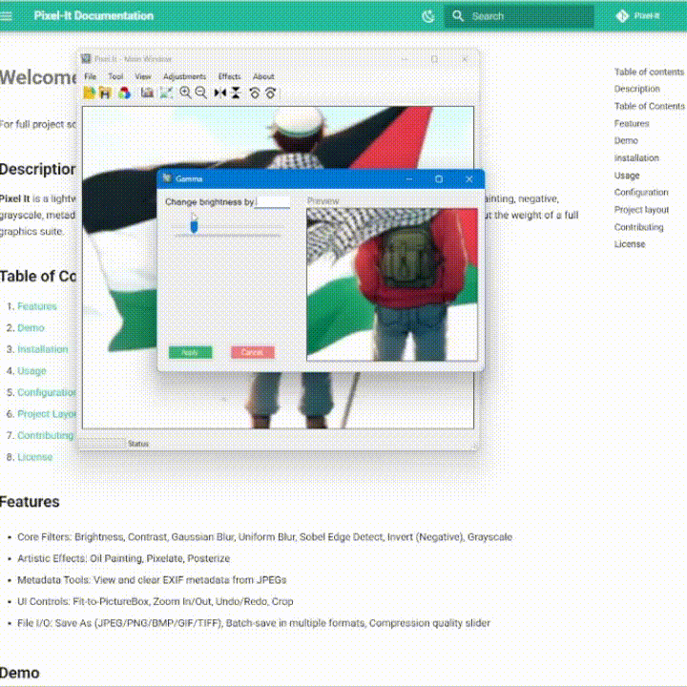Select Features in right sidebar
This screenshot has height=687, width=687.
click(632, 123)
